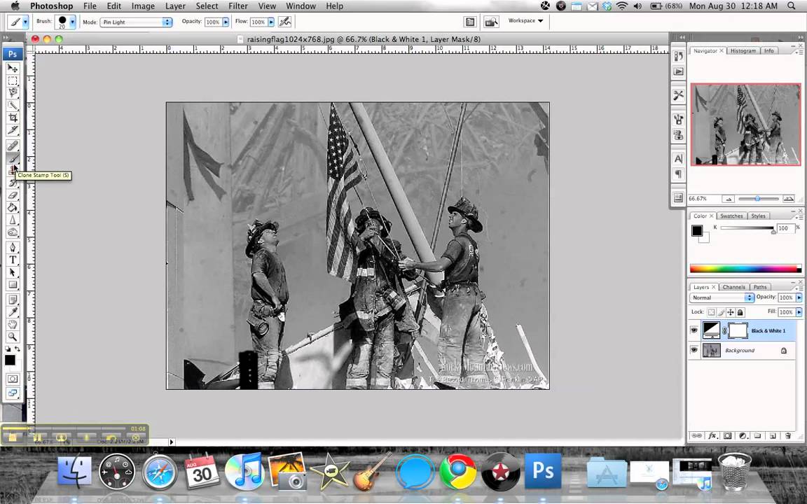Click the navigator zoom slider handle

[x=757, y=199]
